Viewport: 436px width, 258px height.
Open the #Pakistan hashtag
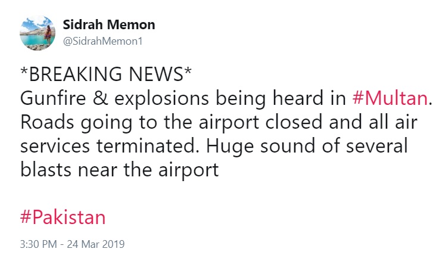coord(63,217)
